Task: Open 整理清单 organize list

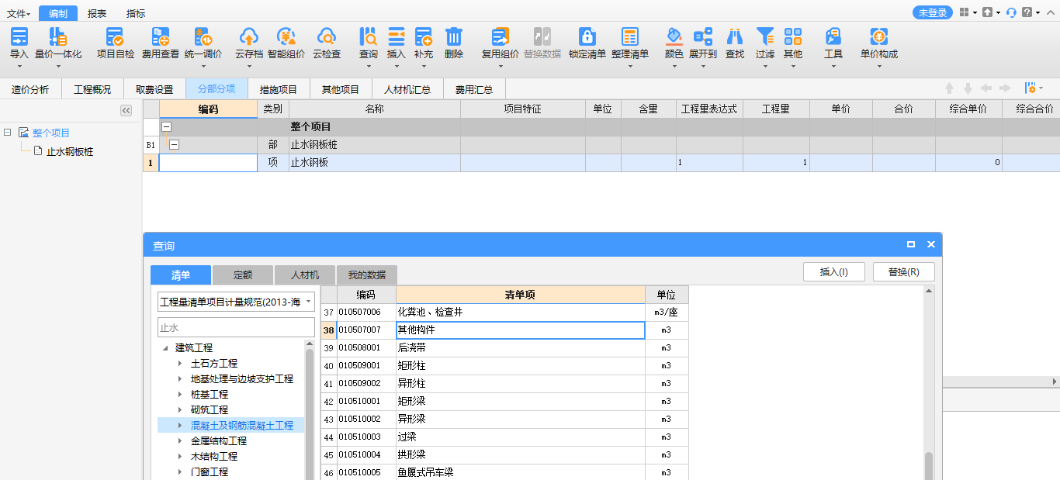Action: coord(630,44)
